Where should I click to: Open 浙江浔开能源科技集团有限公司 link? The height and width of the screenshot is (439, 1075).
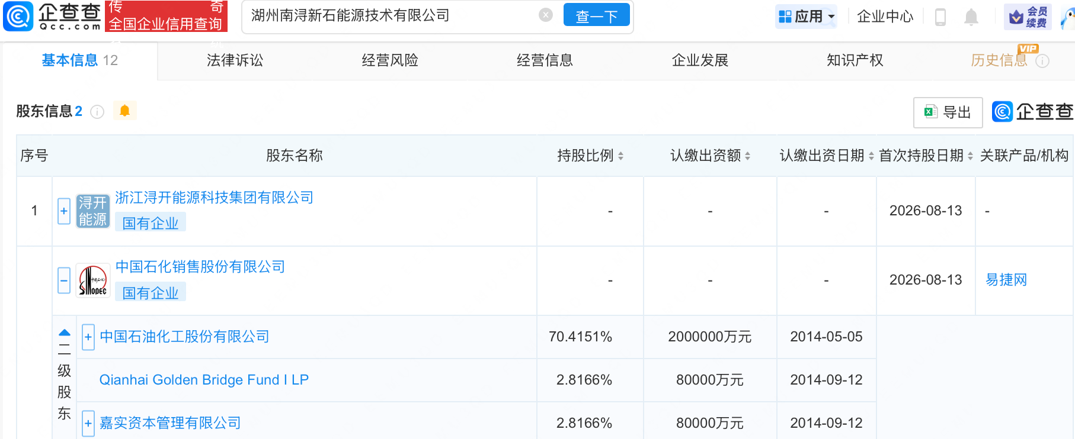(x=214, y=198)
